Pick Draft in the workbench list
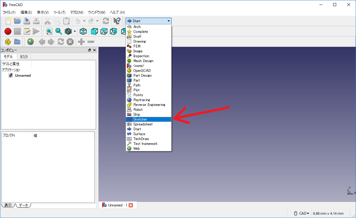Viewport: 356px width, 218px height. 148,37
